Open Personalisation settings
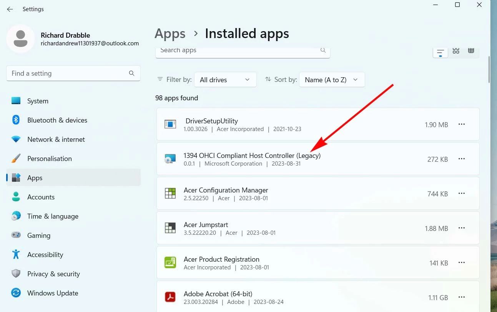 pyautogui.click(x=73, y=159)
